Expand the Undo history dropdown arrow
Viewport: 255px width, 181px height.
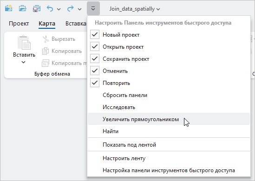[59, 9]
